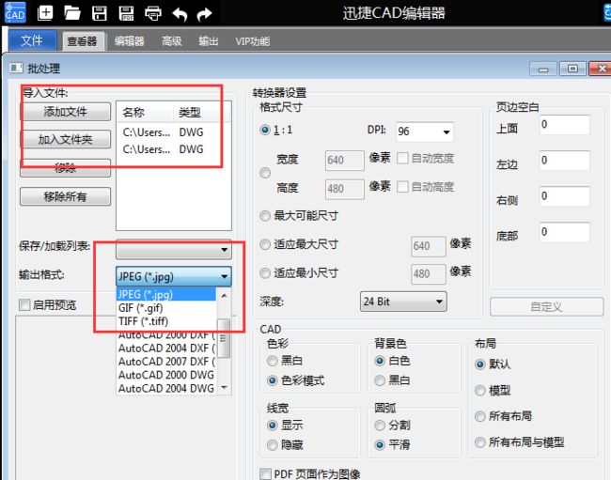The height and width of the screenshot is (480, 611).
Task: Select 模型 layout radio button
Action: 480,391
